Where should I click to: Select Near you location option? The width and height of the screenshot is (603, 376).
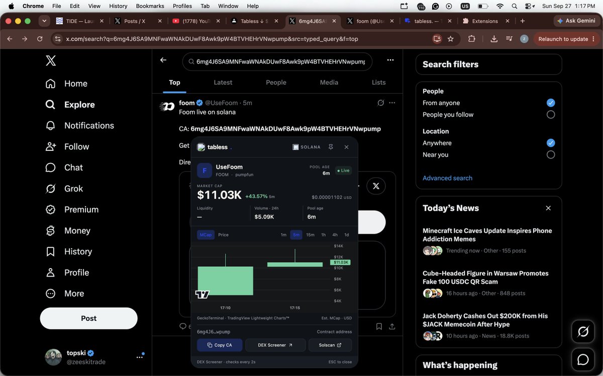(551, 154)
